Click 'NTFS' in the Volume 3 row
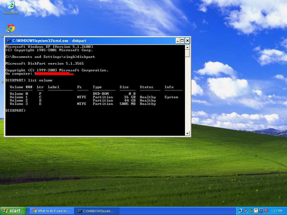 [82, 104]
